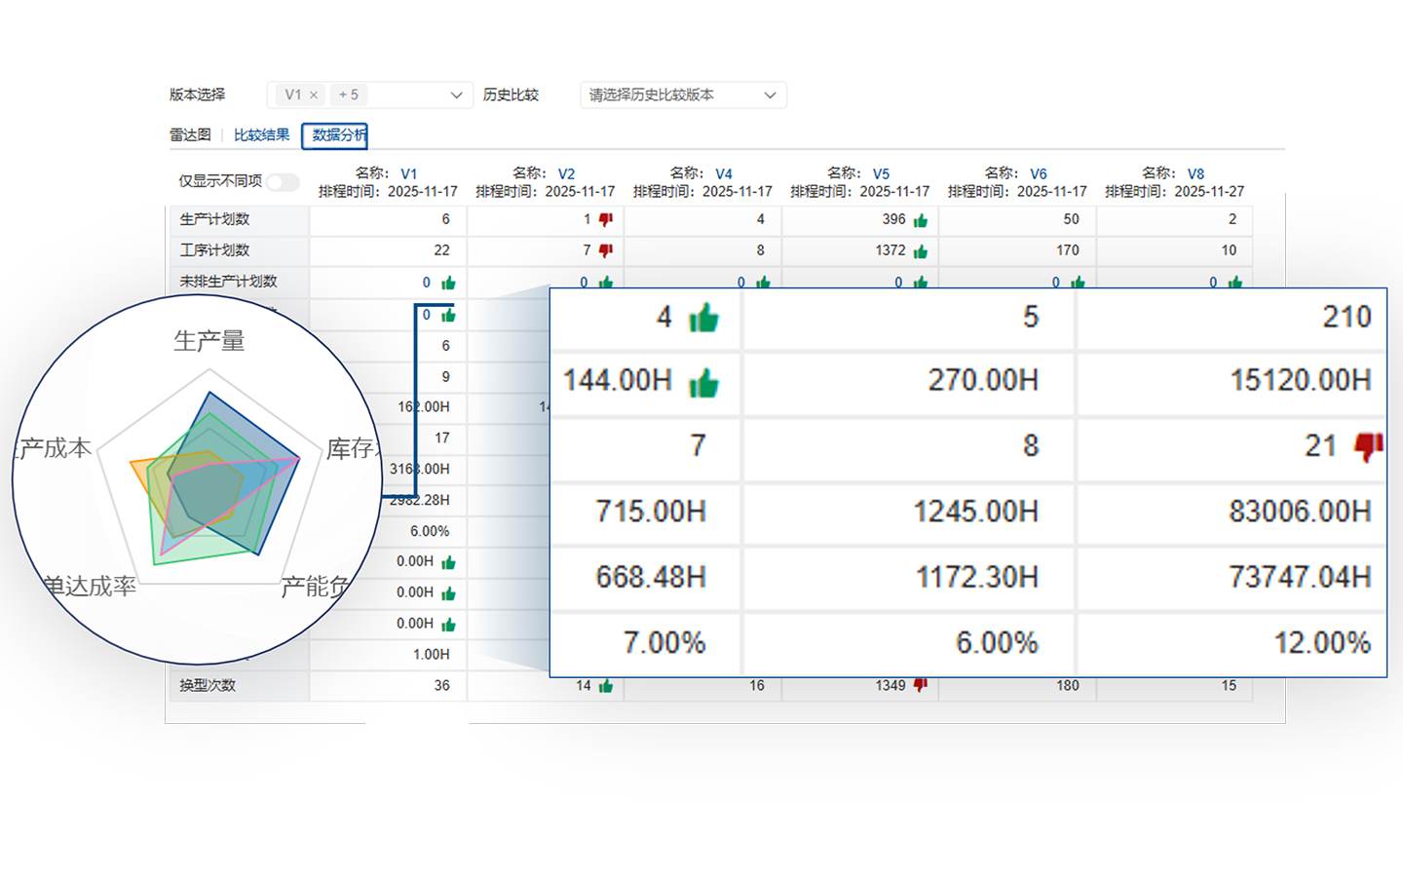Screen dimensions: 1403x877
Task: Open version link V8 in header
Action: coord(1195,174)
